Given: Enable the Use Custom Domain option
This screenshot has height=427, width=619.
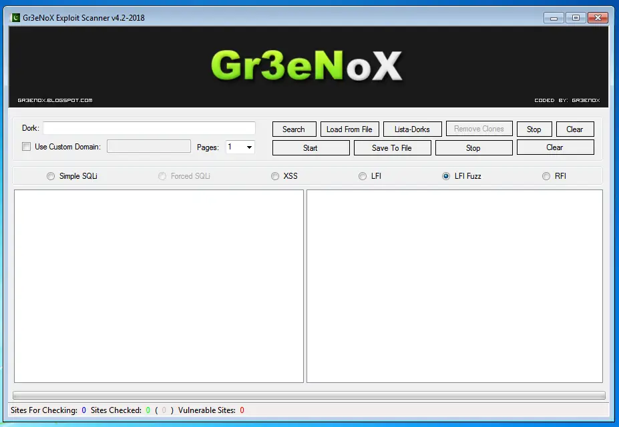Looking at the screenshot, I should [x=27, y=147].
